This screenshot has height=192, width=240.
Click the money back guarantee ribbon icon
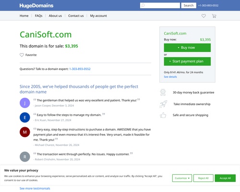point(163,92)
